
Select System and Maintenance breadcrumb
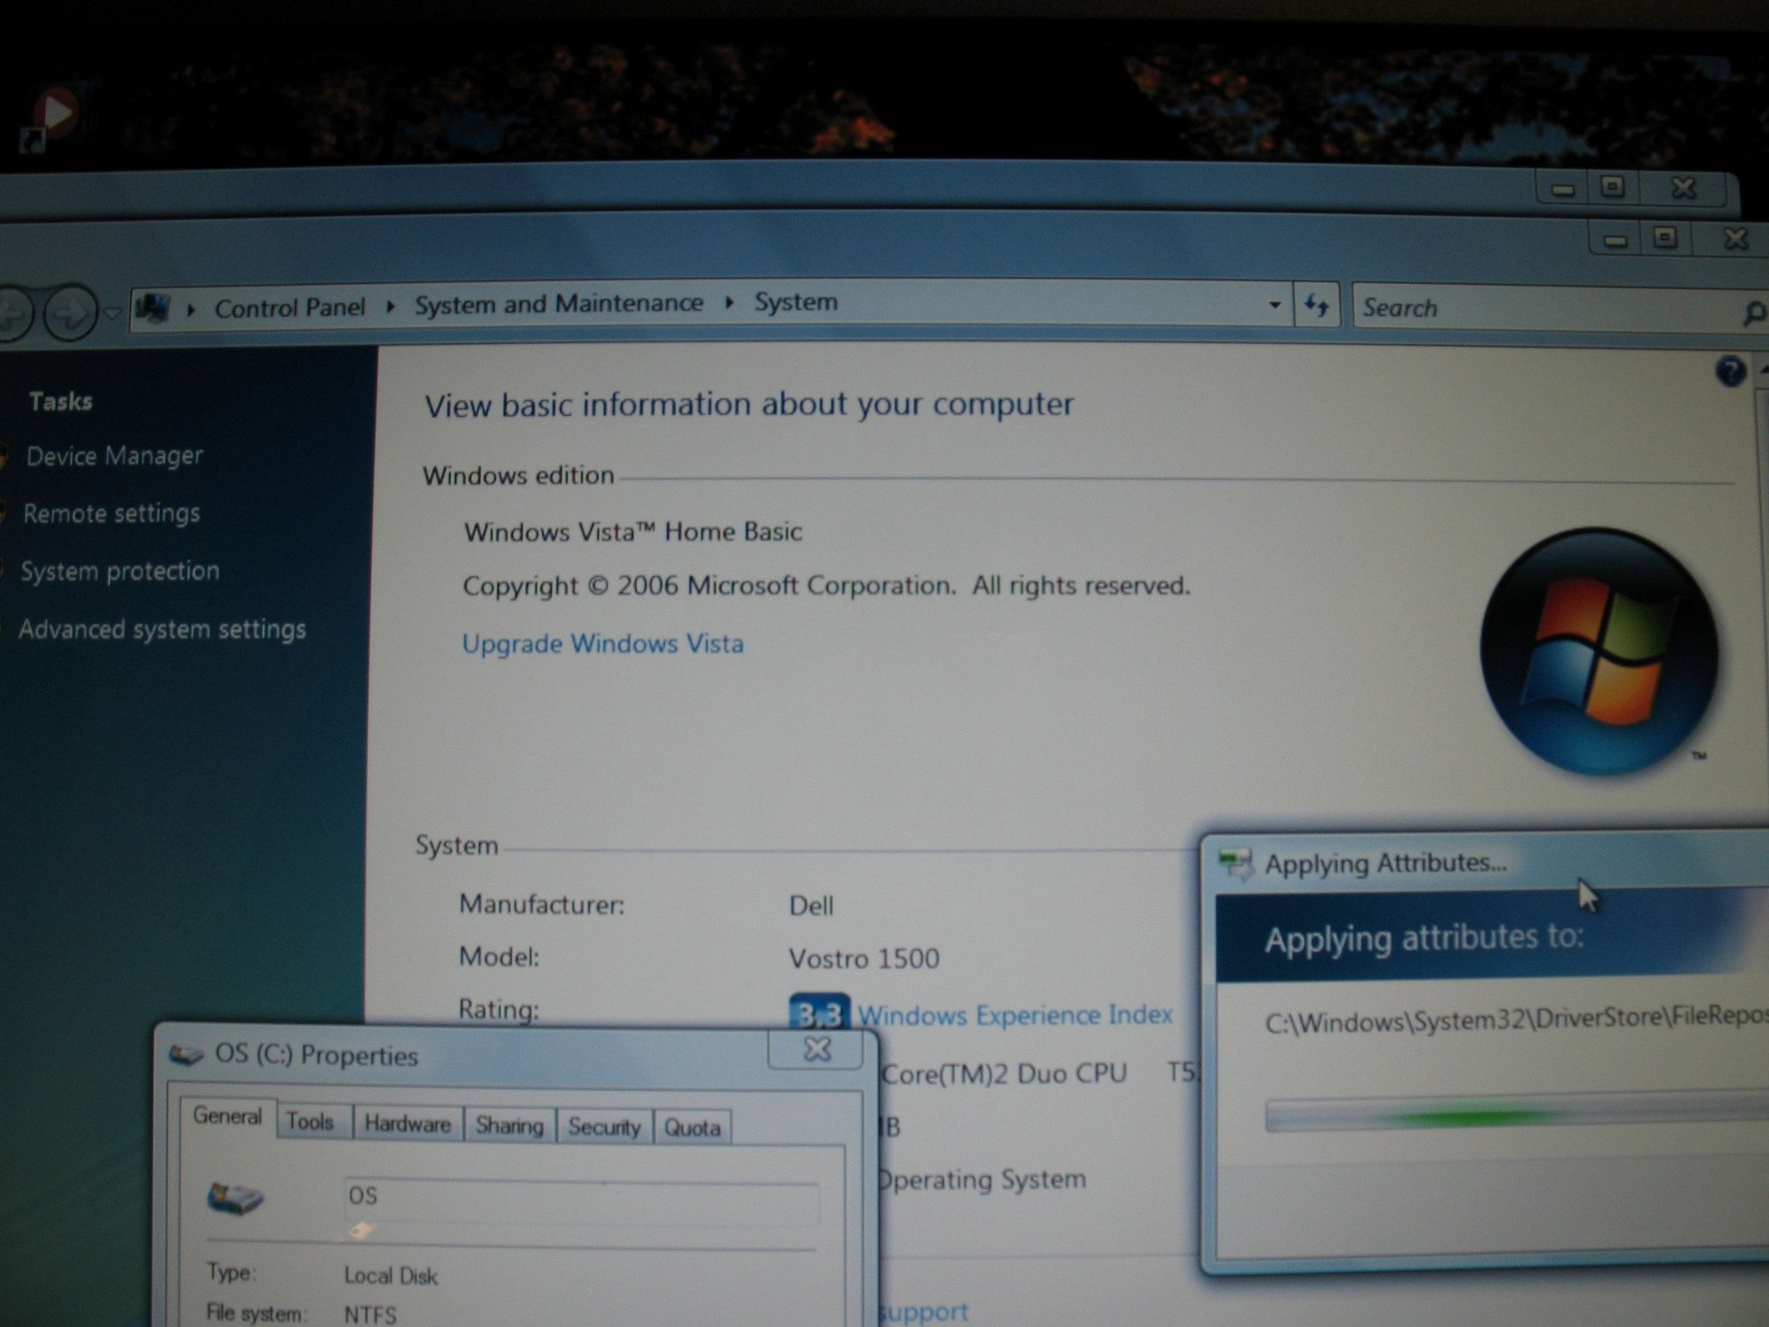(x=559, y=303)
